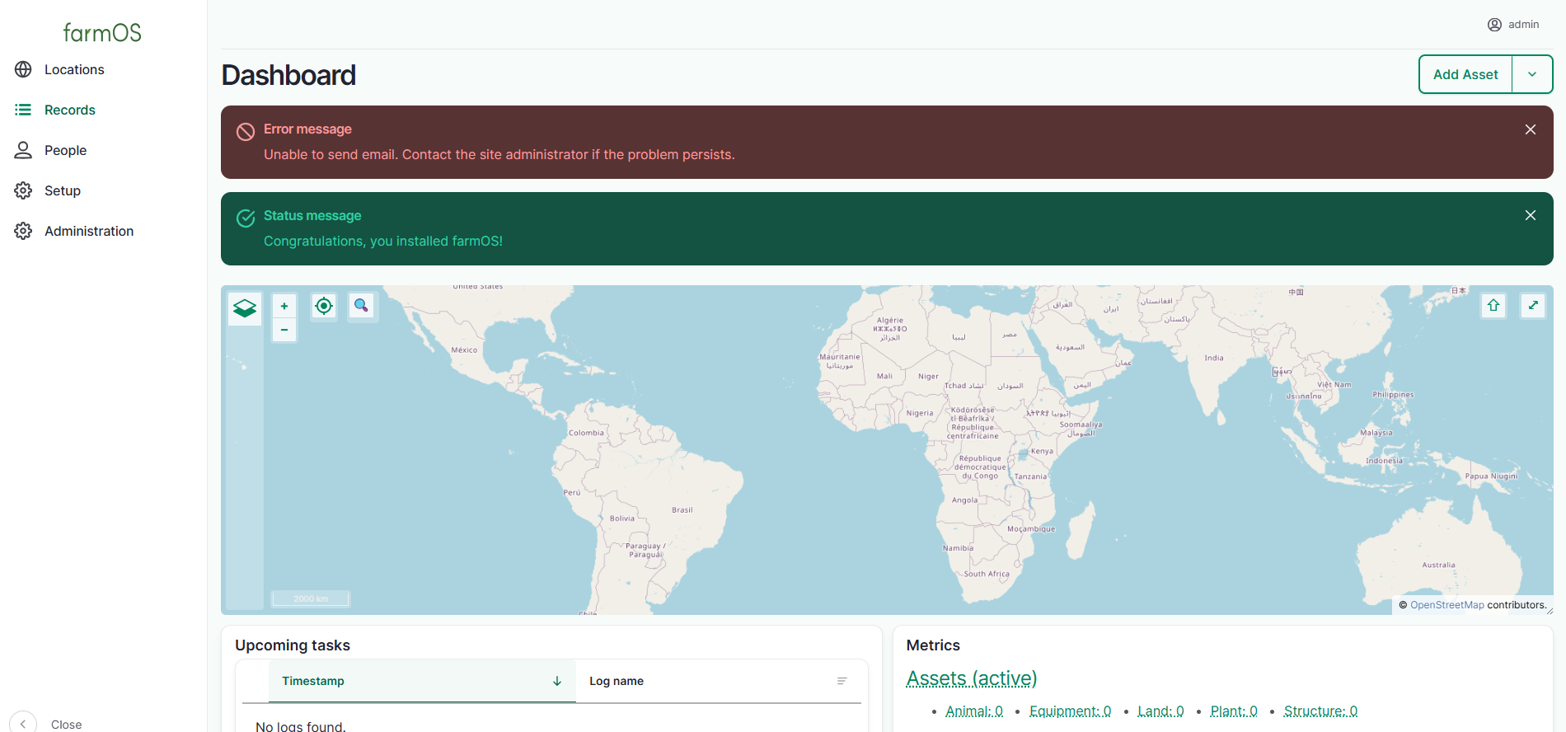The height and width of the screenshot is (732, 1566).
Task: Click the Add Asset button
Action: pos(1465,74)
